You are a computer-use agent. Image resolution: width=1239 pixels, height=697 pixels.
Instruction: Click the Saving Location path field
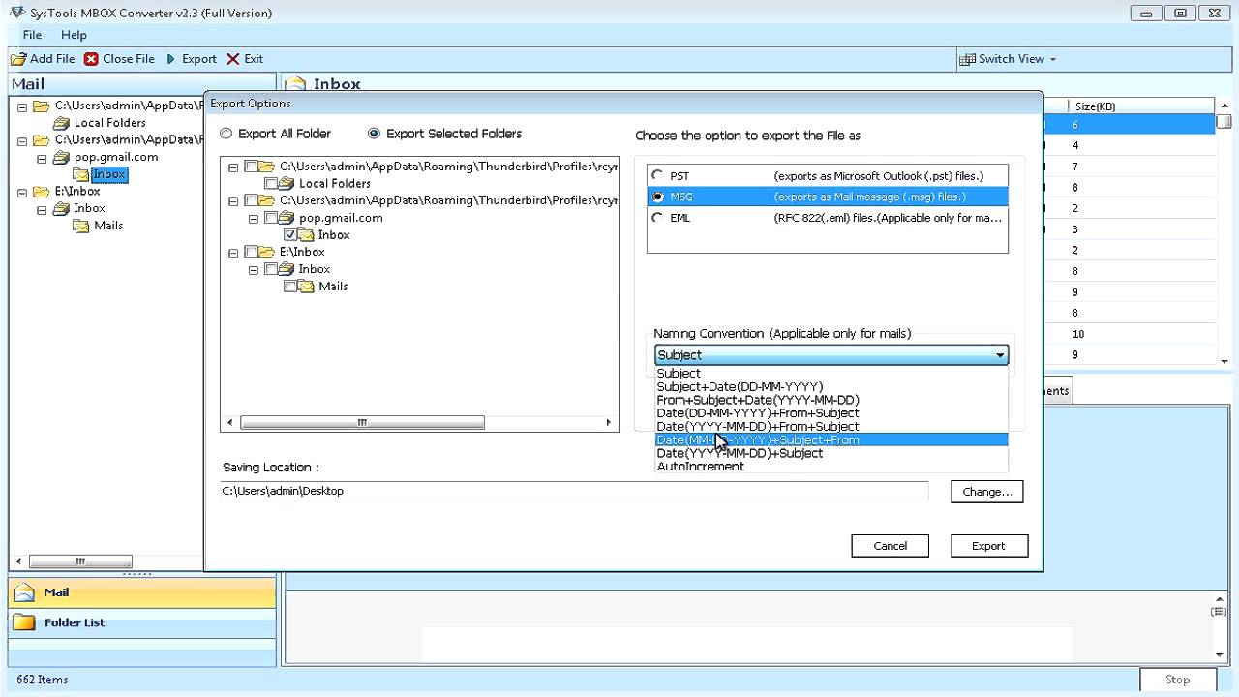pos(574,491)
